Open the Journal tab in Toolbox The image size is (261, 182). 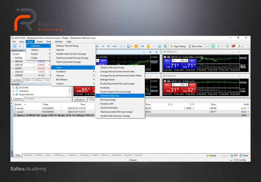point(138,155)
